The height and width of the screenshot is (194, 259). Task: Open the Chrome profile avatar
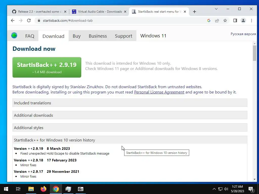(x=243, y=20)
